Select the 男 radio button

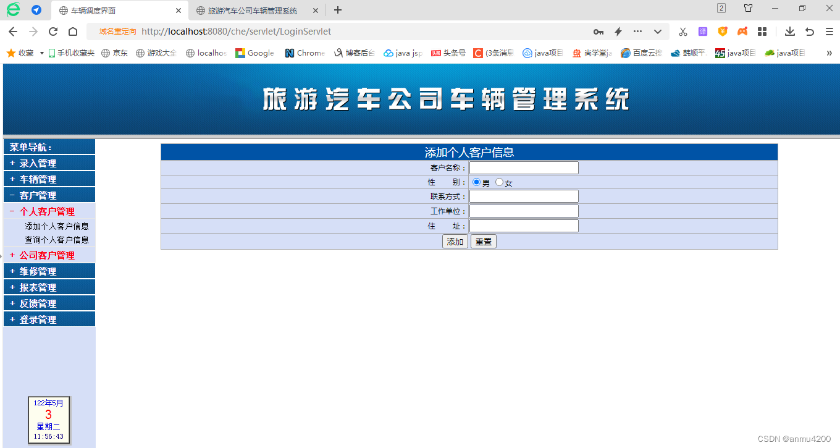(476, 182)
